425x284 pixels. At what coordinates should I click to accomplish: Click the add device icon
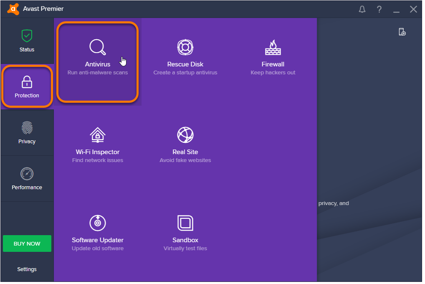tap(402, 32)
